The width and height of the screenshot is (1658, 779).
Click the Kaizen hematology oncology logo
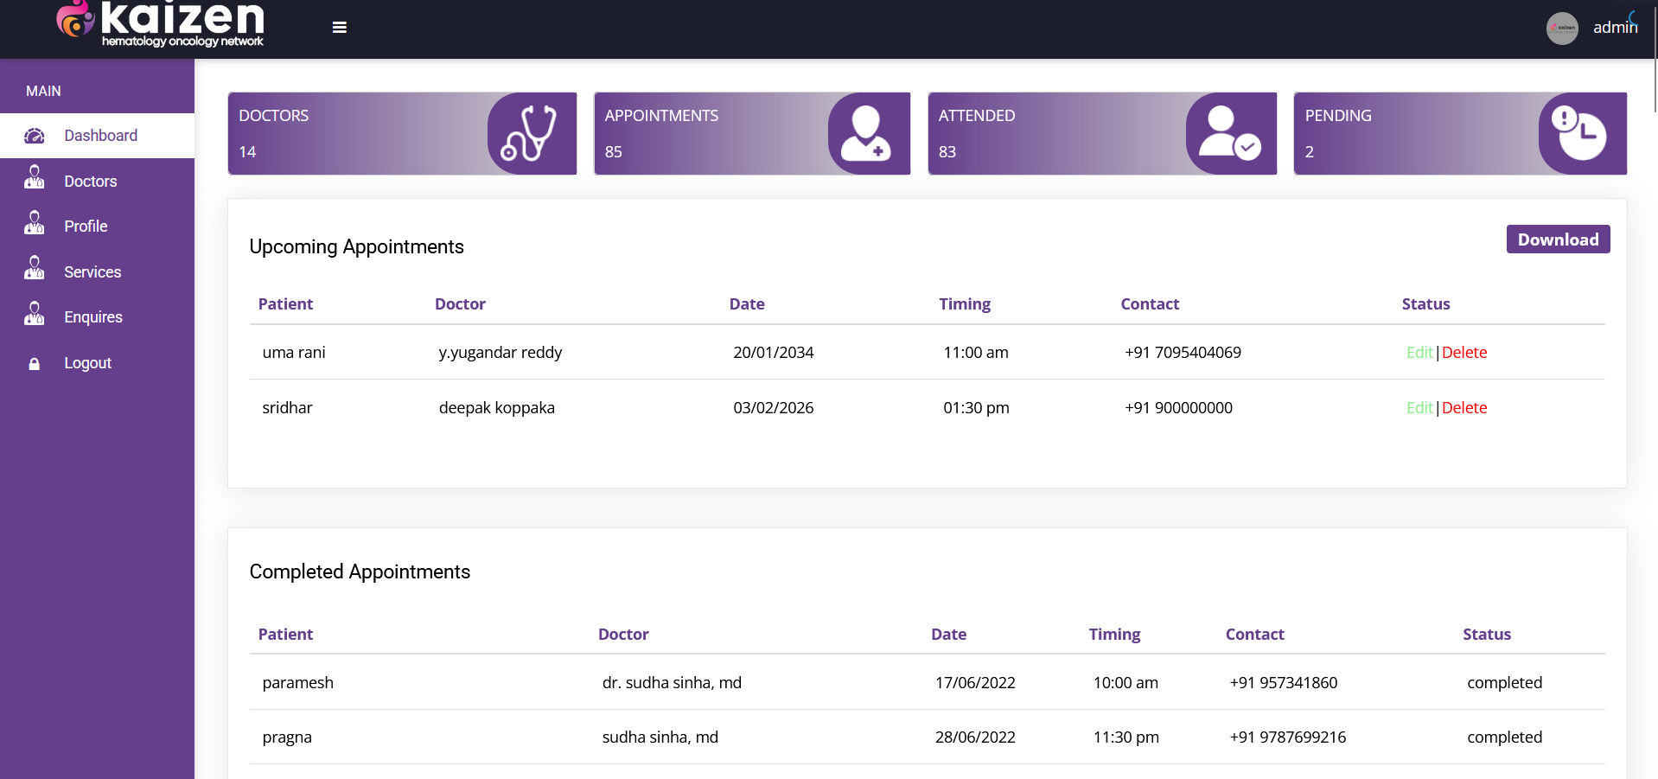tap(159, 24)
